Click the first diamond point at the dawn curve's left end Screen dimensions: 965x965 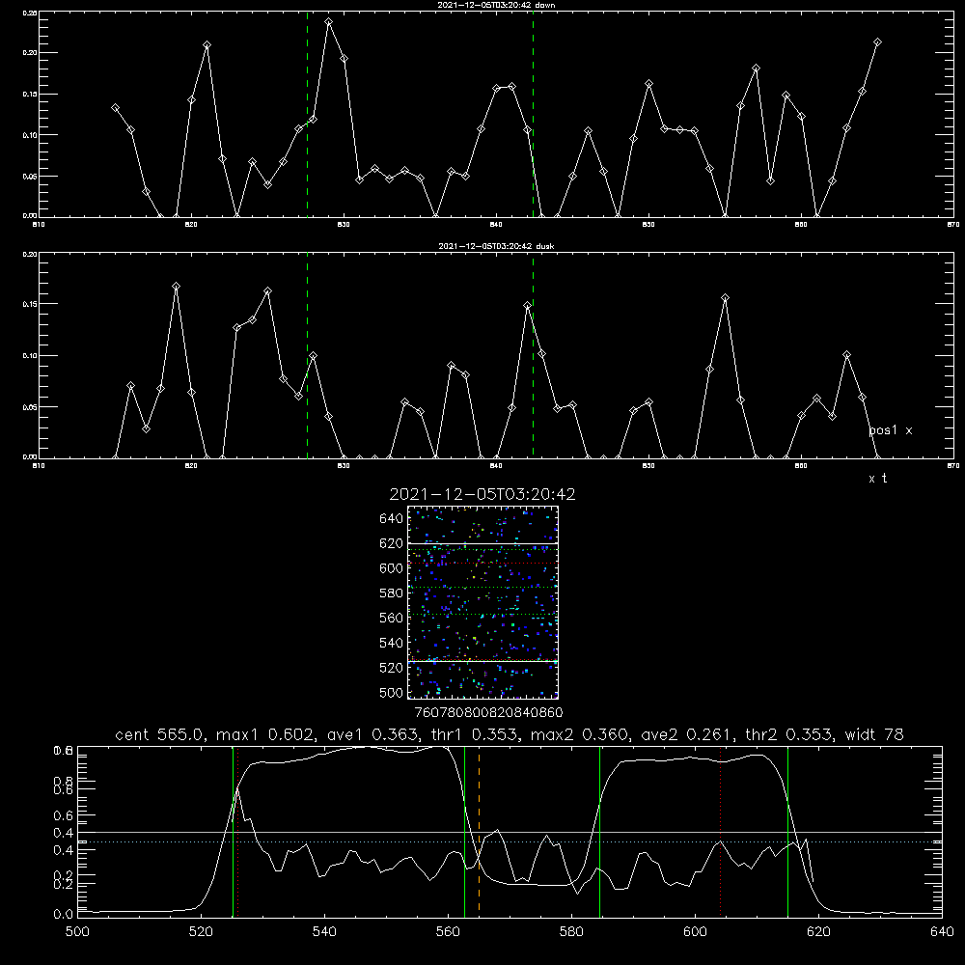coord(115,108)
